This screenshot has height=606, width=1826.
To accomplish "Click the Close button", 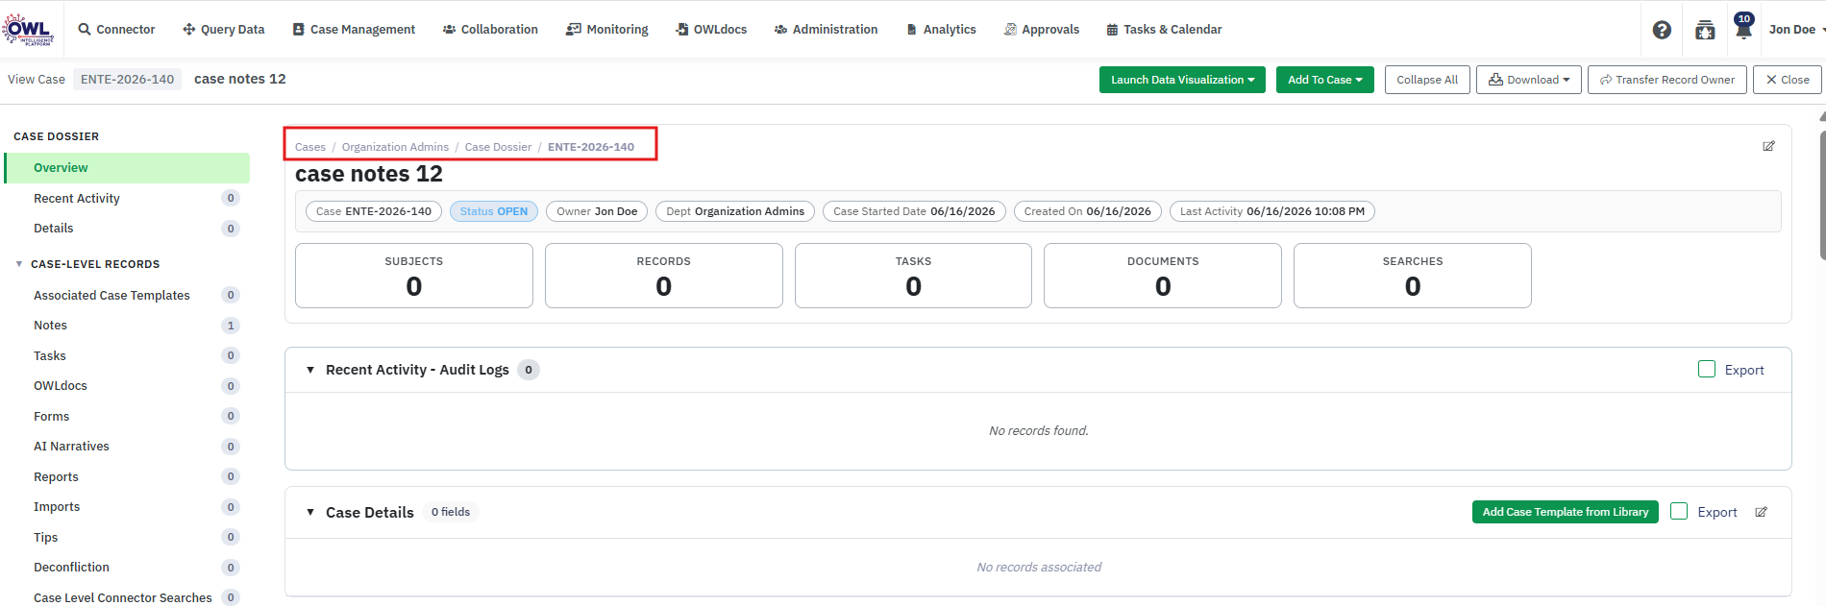I will [x=1787, y=80].
